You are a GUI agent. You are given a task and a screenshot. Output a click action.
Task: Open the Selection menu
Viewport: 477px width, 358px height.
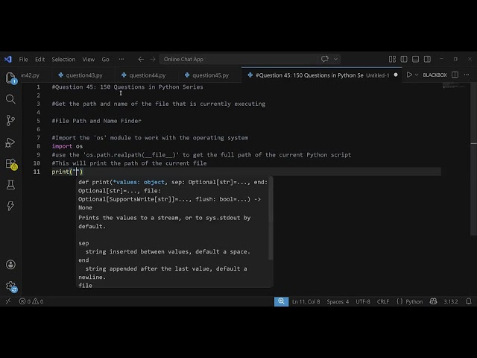[x=63, y=60]
